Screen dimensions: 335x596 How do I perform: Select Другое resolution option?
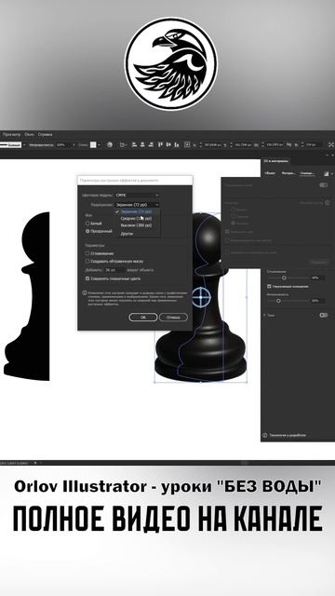pyautogui.click(x=127, y=234)
